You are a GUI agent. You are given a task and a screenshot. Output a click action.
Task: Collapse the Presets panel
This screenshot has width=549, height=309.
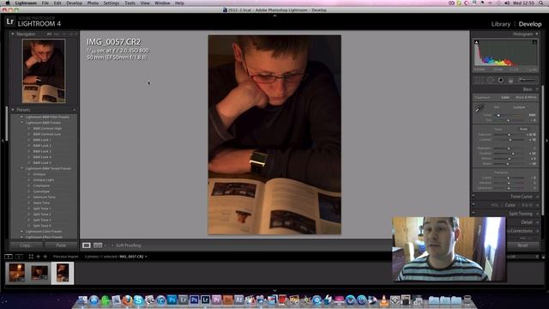[x=13, y=110]
